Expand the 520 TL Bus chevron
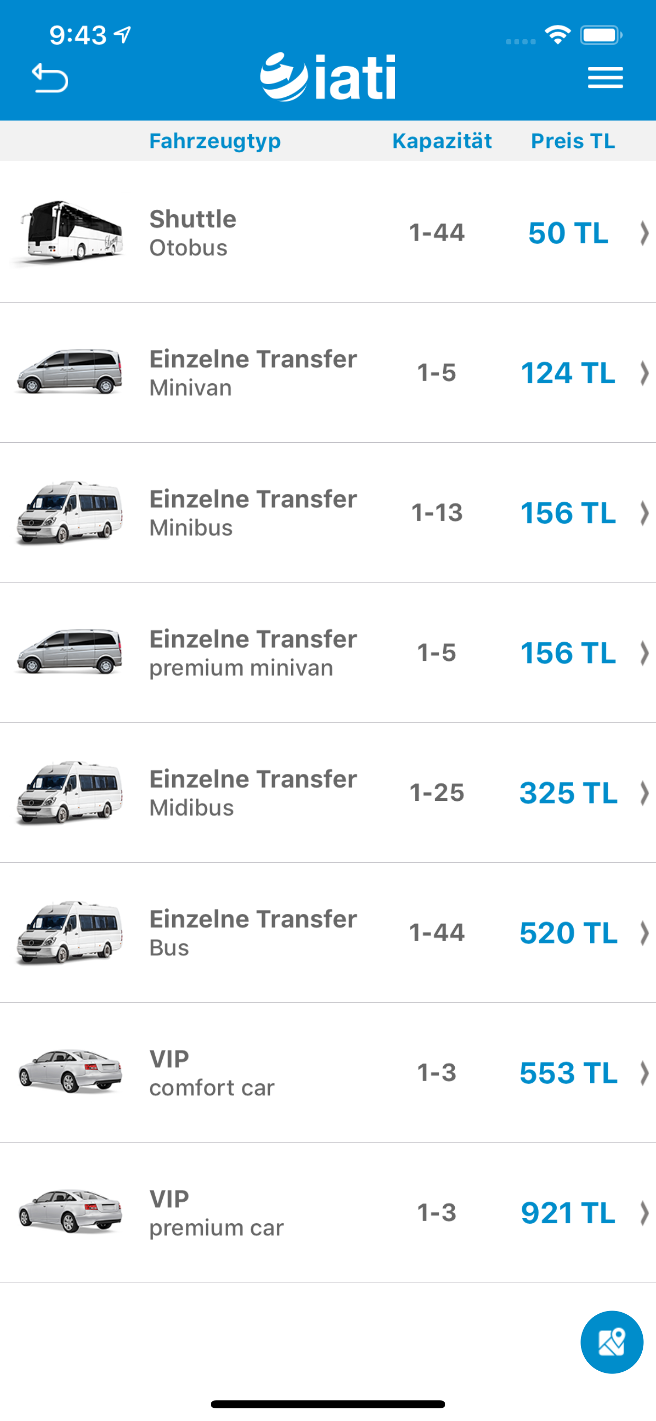656x1421 pixels. pos(644,933)
